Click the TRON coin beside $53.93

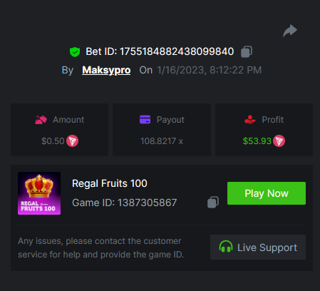pyautogui.click(x=279, y=141)
